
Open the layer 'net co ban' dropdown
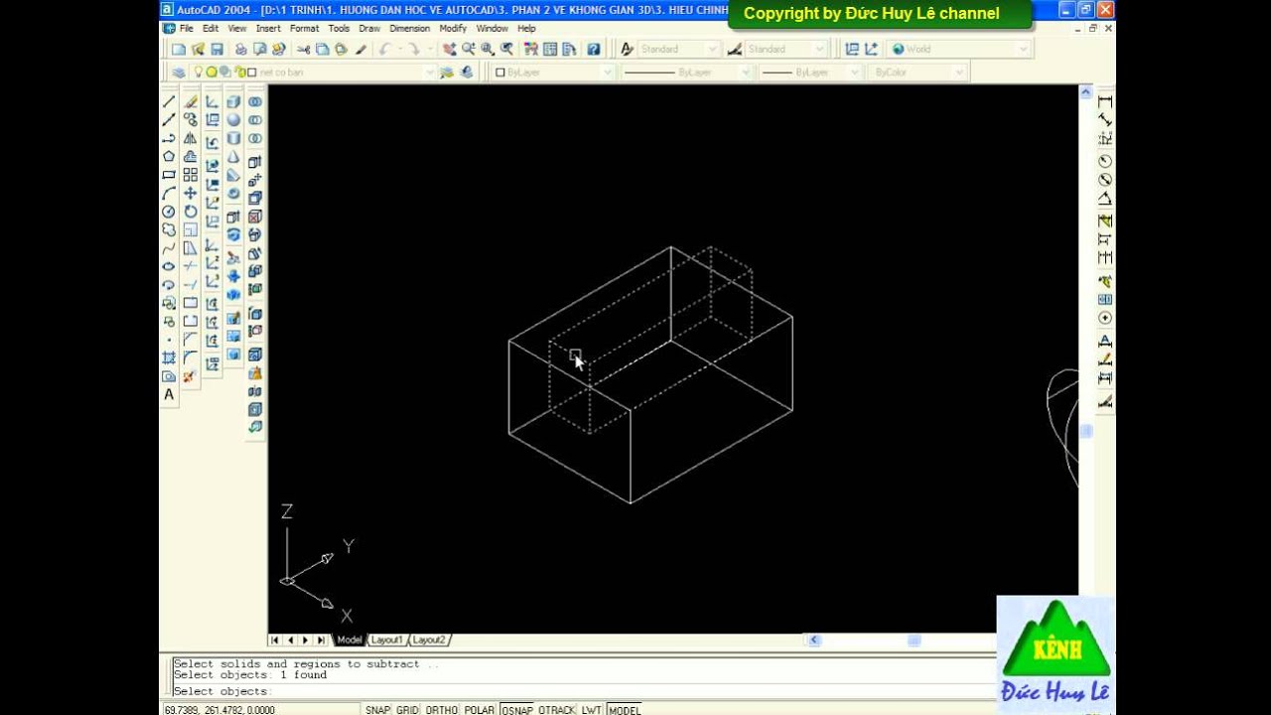[430, 72]
